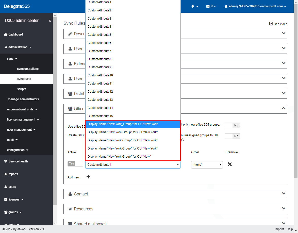Click the Imprint link in footer

[x=279, y=229]
